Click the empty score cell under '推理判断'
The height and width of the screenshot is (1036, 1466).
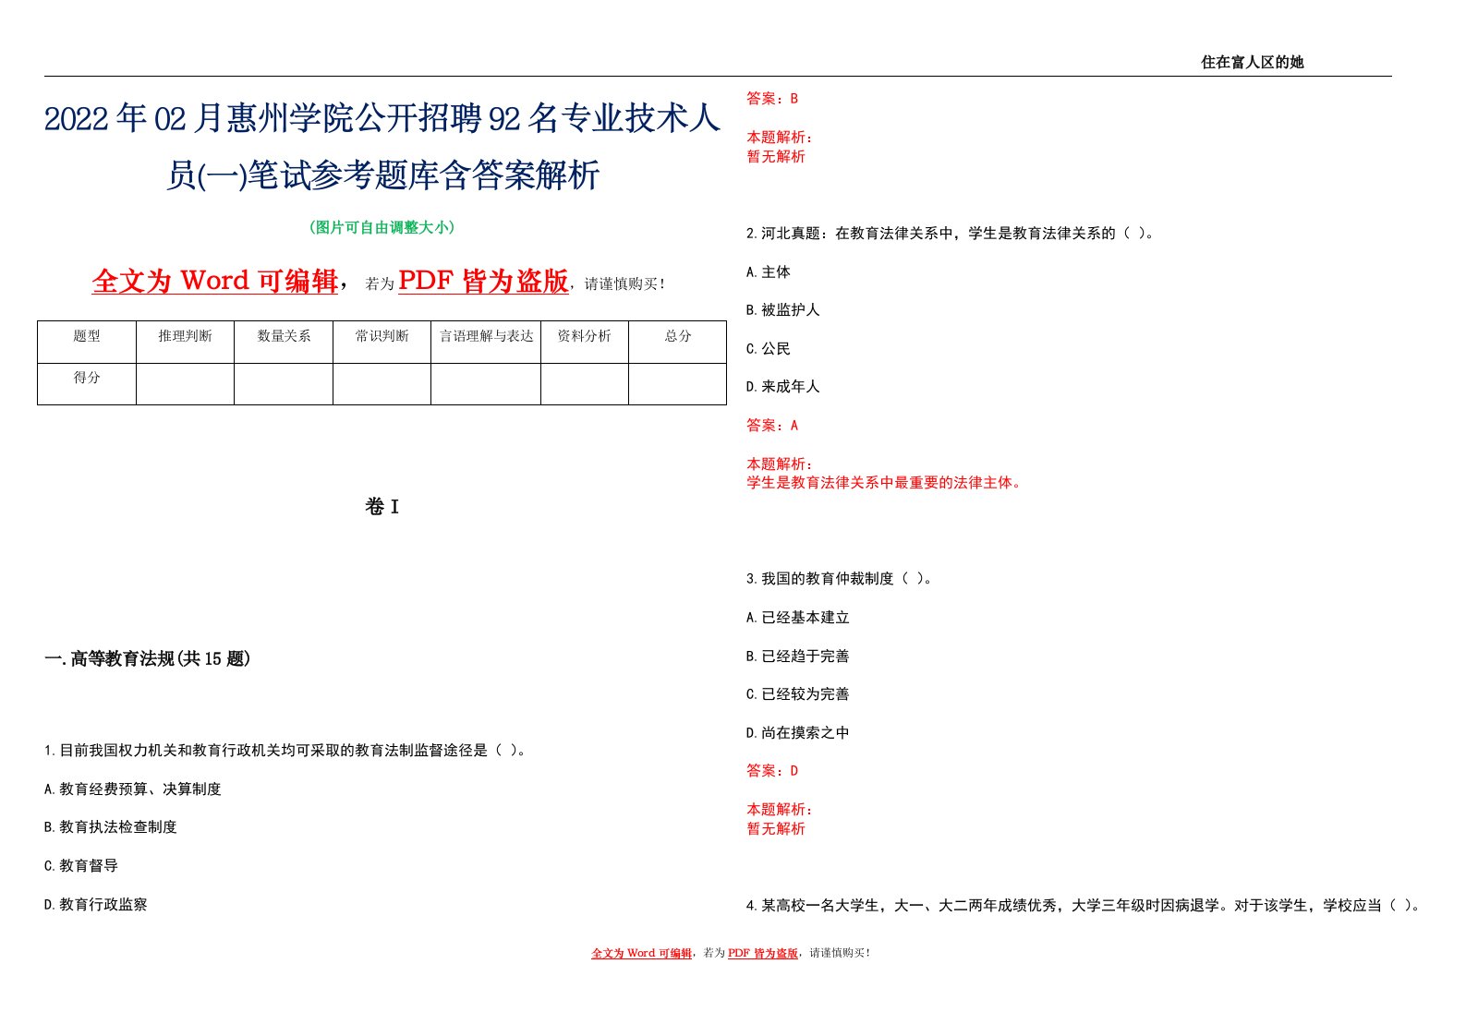pyautogui.click(x=185, y=384)
